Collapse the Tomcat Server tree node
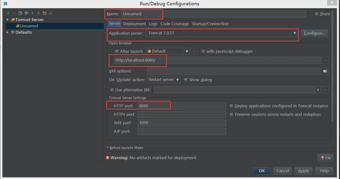Viewport: 340px width, 179px height. pyautogui.click(x=7, y=20)
